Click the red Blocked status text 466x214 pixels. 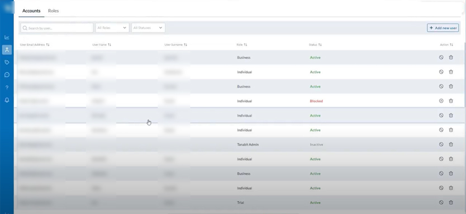point(316,101)
